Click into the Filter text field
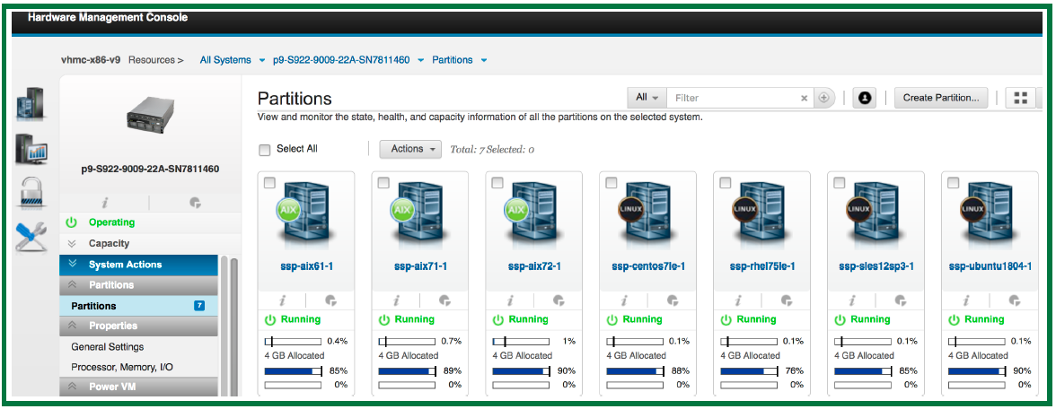This screenshot has height=409, width=1056. tap(732, 98)
